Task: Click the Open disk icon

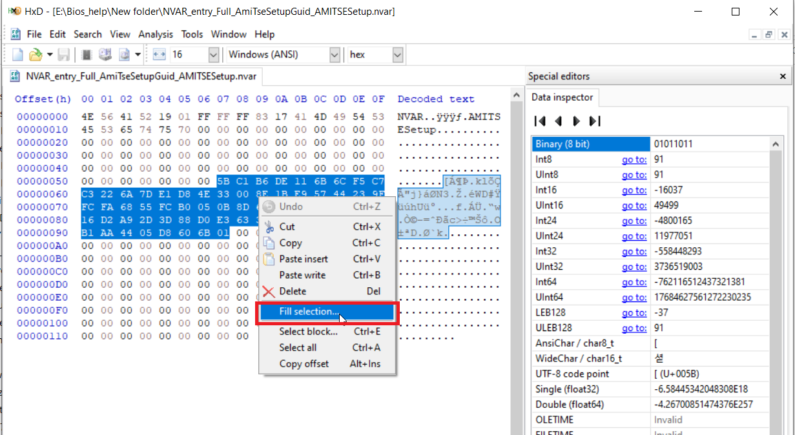Action: coord(105,55)
